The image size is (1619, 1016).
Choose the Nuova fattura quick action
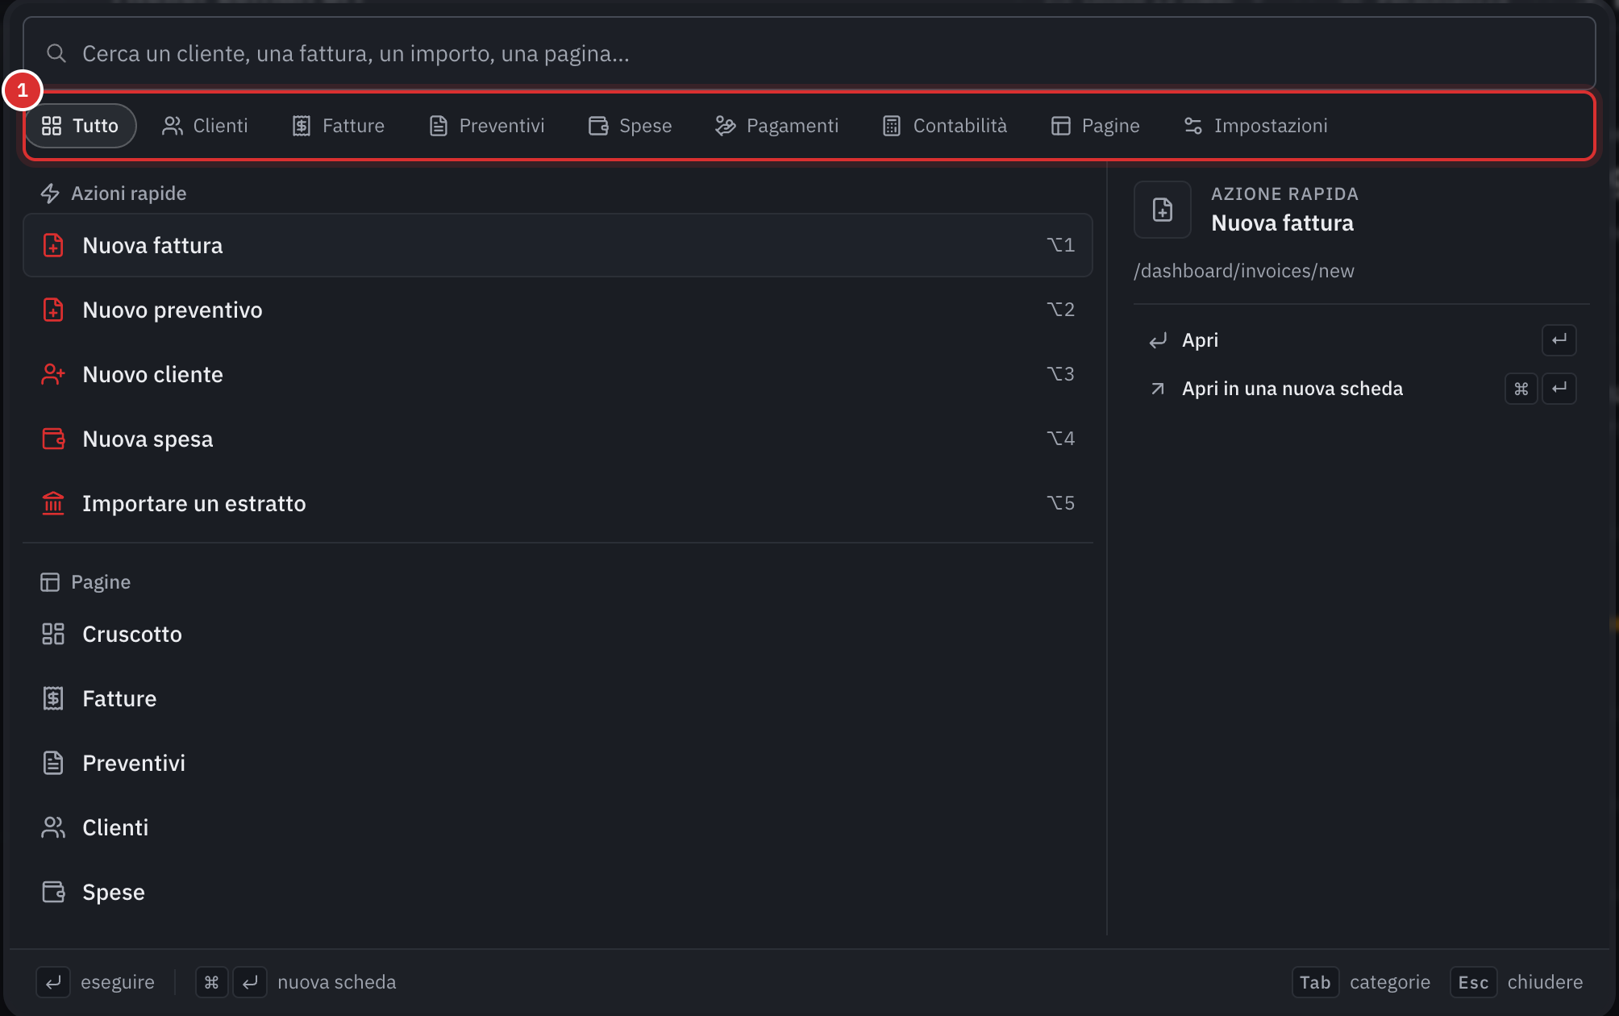pos(558,245)
